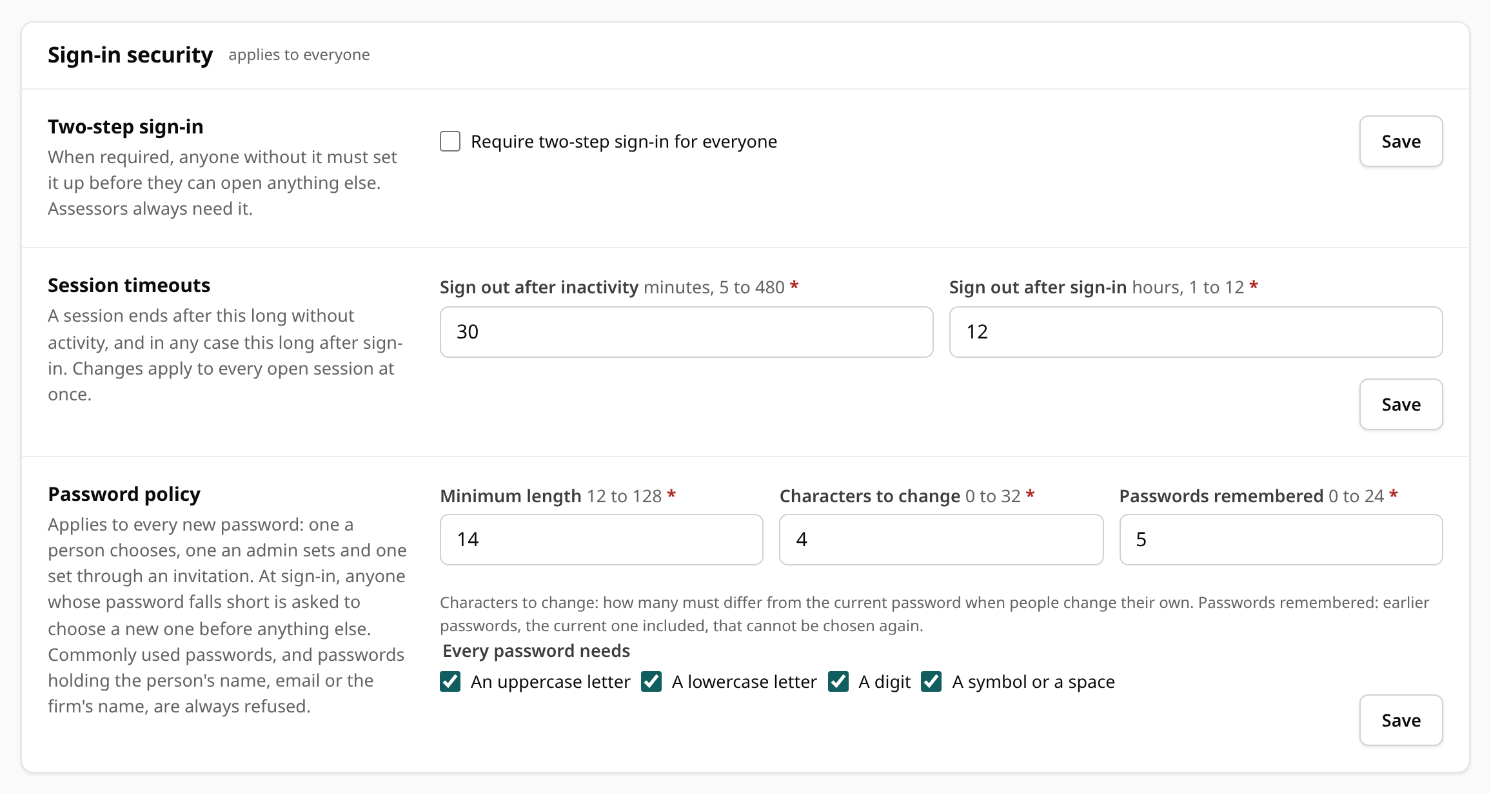The width and height of the screenshot is (1491, 793).
Task: Uncheck An uppercase letter requirement
Action: [450, 681]
